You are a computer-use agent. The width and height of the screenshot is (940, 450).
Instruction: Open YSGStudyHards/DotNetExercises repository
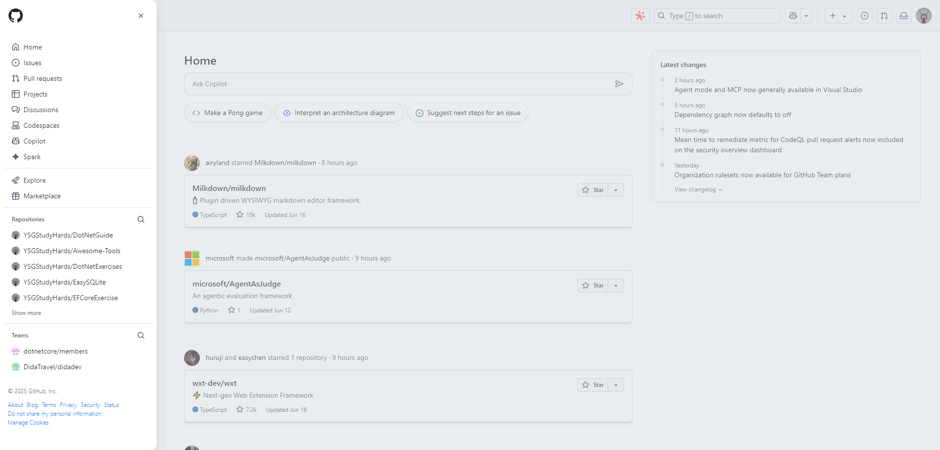(72, 266)
